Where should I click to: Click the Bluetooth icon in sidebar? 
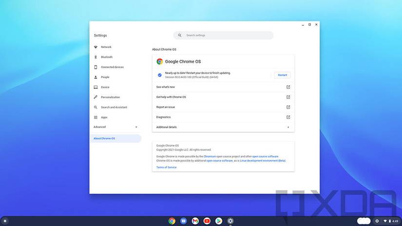click(96, 57)
